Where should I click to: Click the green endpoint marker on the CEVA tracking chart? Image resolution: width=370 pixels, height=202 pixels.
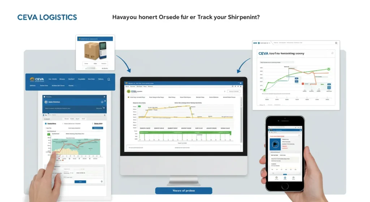328,69
